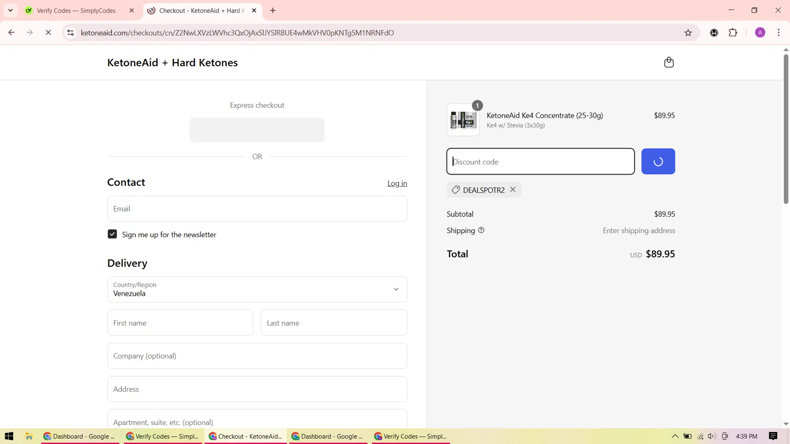The width and height of the screenshot is (790, 444).
Task: Close the Verify Codes — SimplyCodes tab
Action: pyautogui.click(x=132, y=11)
